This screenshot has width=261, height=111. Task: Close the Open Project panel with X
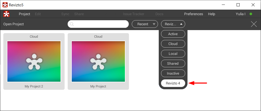(x=254, y=24)
